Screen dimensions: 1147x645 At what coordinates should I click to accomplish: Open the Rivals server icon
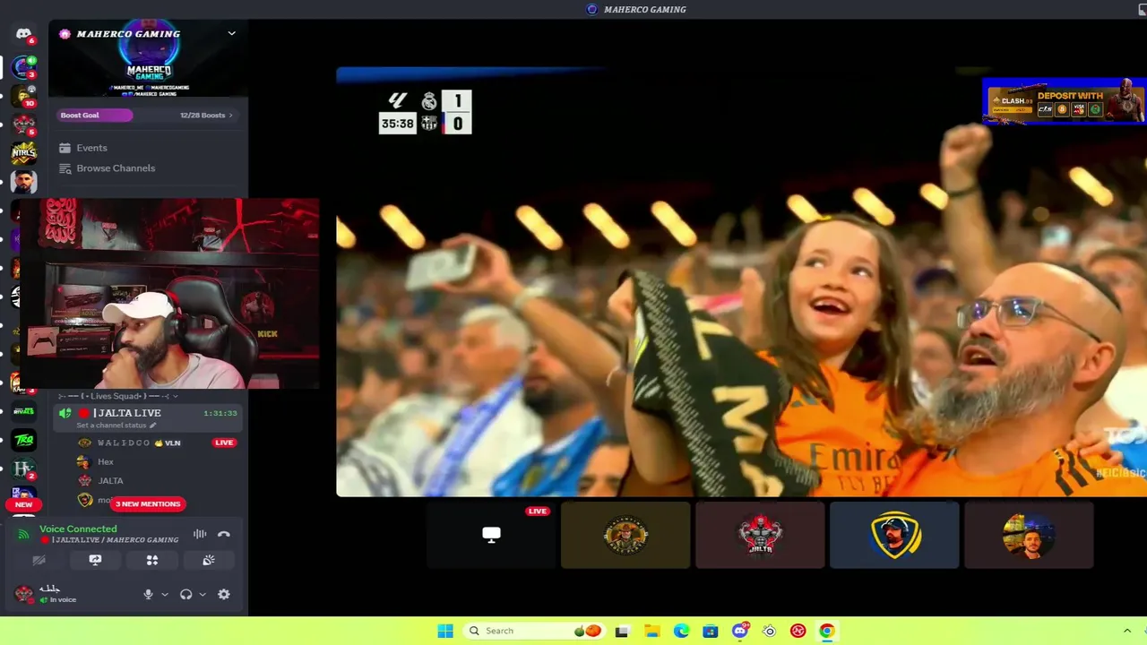click(x=23, y=411)
